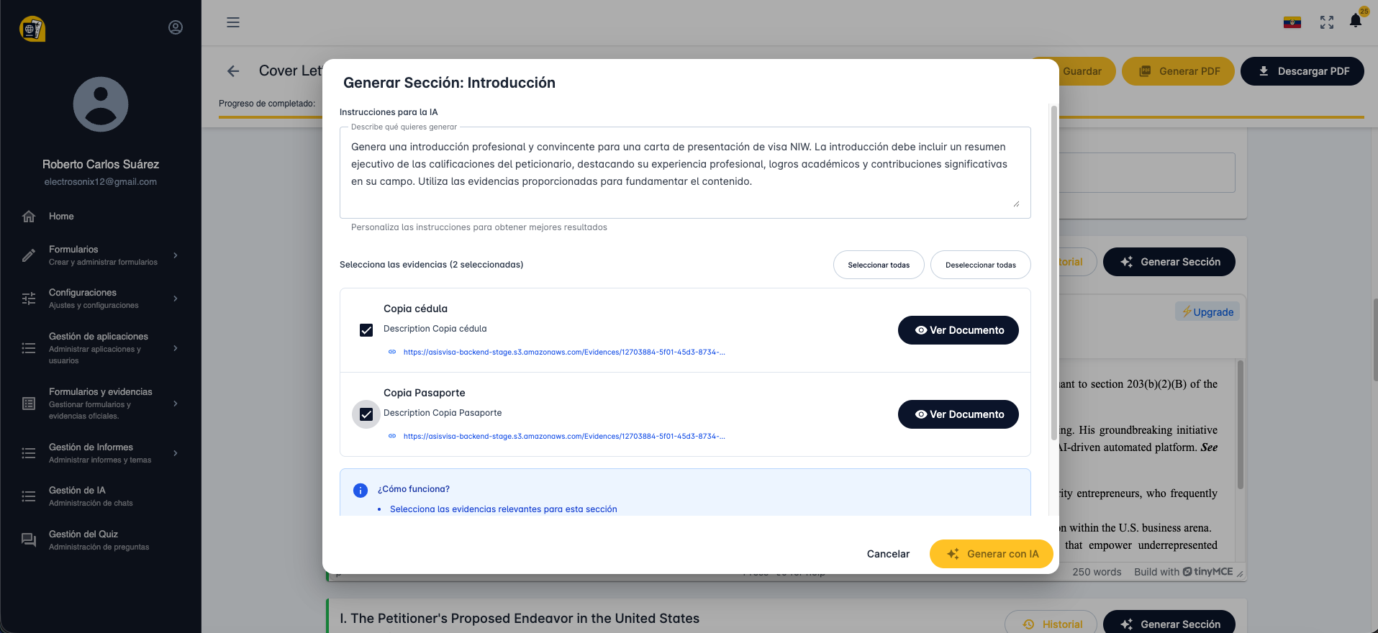Toggle fullscreen mode icon

click(1327, 22)
